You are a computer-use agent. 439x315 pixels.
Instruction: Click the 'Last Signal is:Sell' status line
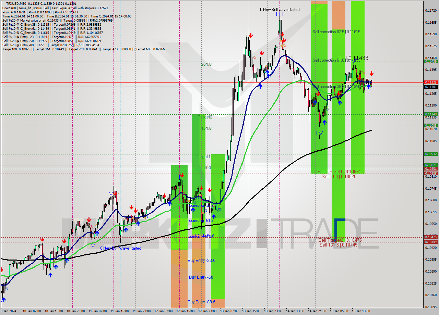point(55,8)
